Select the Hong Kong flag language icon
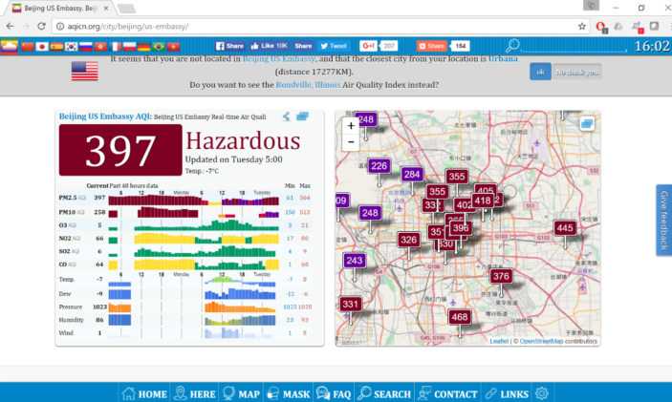 point(100,46)
